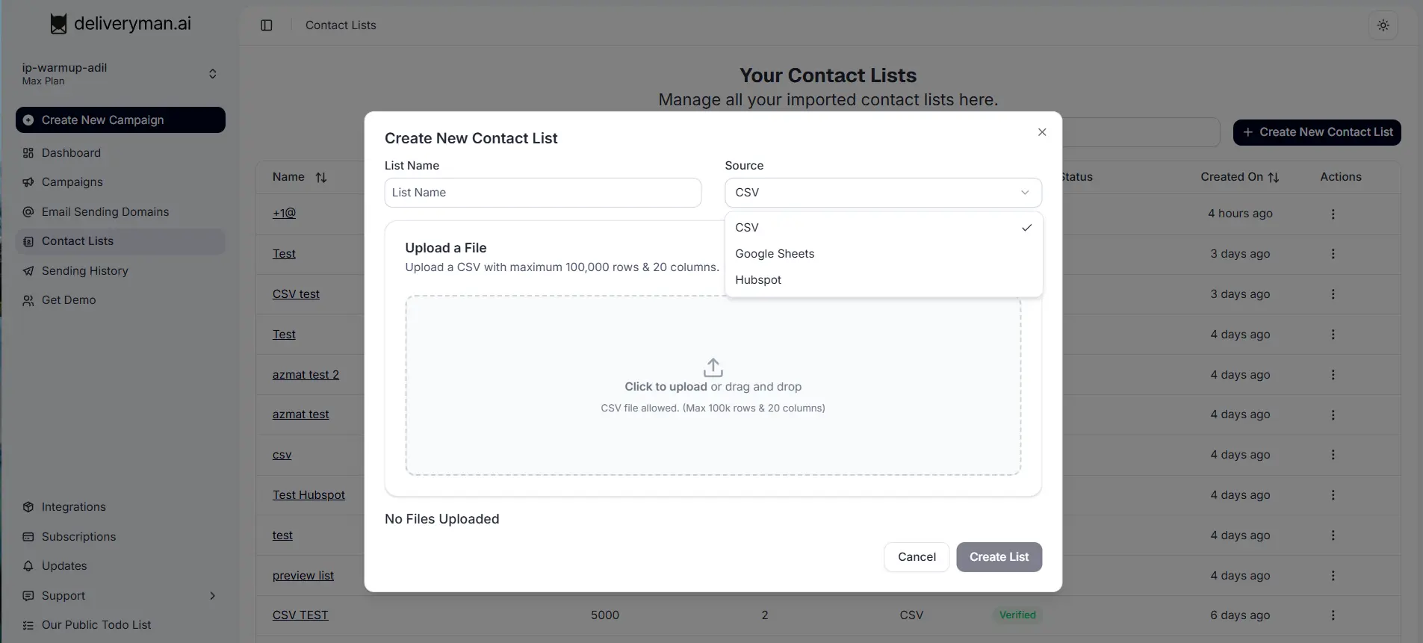Choose Google Sheets as source
The height and width of the screenshot is (643, 1423).
[x=775, y=254]
